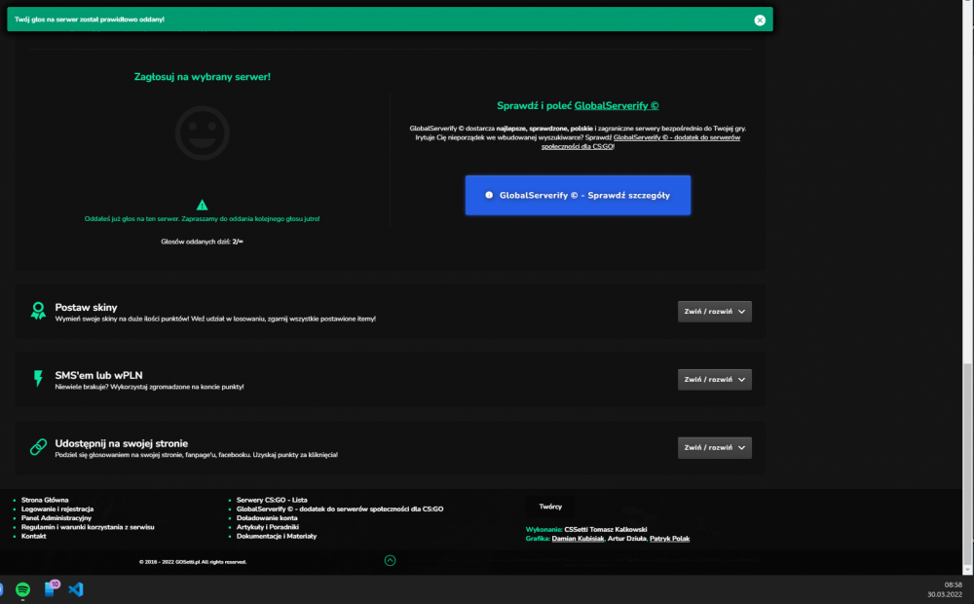Open the taskbar app with purple badge
The image size is (974, 604).
(x=51, y=588)
